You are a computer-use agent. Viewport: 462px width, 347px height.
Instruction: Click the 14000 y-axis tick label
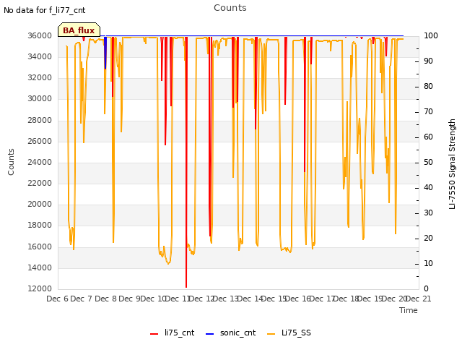coord(40,268)
